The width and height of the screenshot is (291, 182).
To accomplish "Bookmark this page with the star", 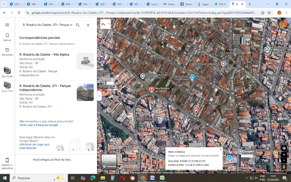I will (269, 13).
